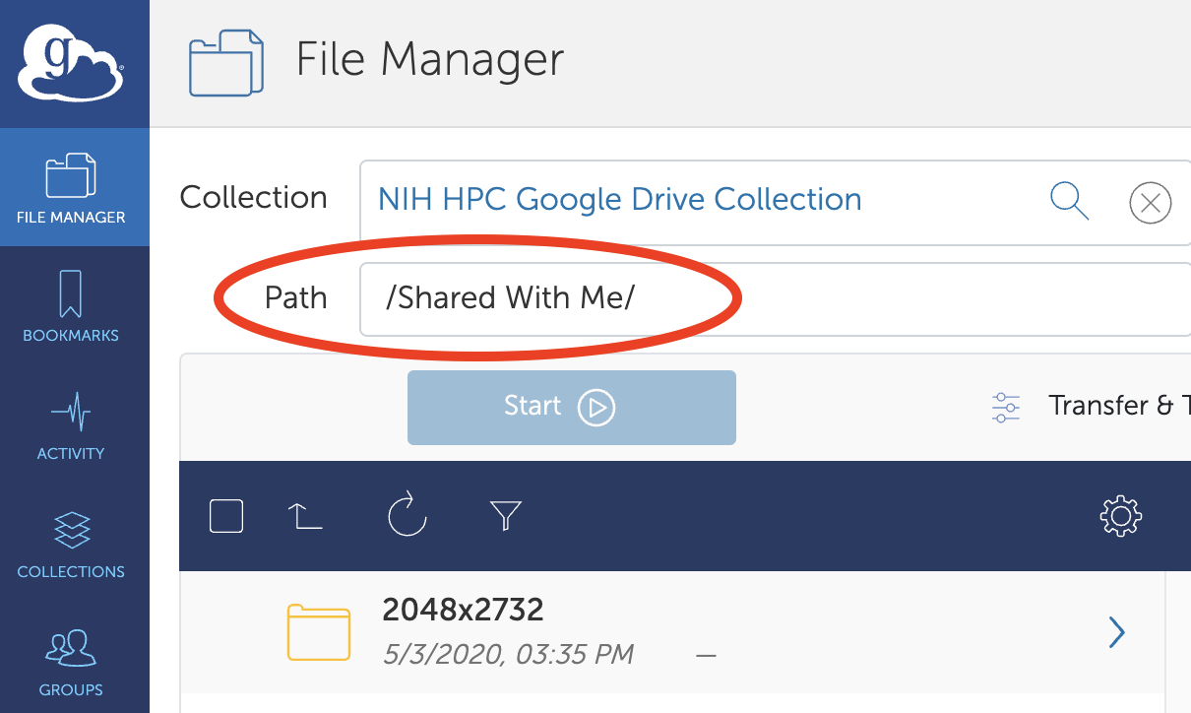Click the Globus cloud logo
1191x713 pixels.
coord(71,61)
